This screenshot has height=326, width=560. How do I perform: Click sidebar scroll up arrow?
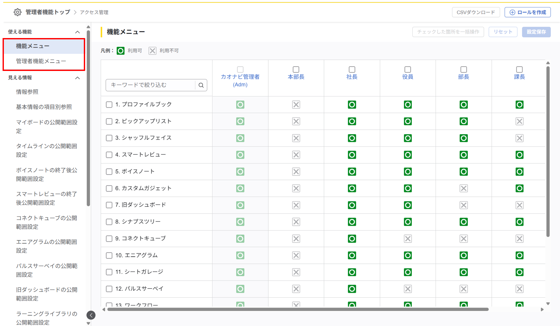pos(88,27)
